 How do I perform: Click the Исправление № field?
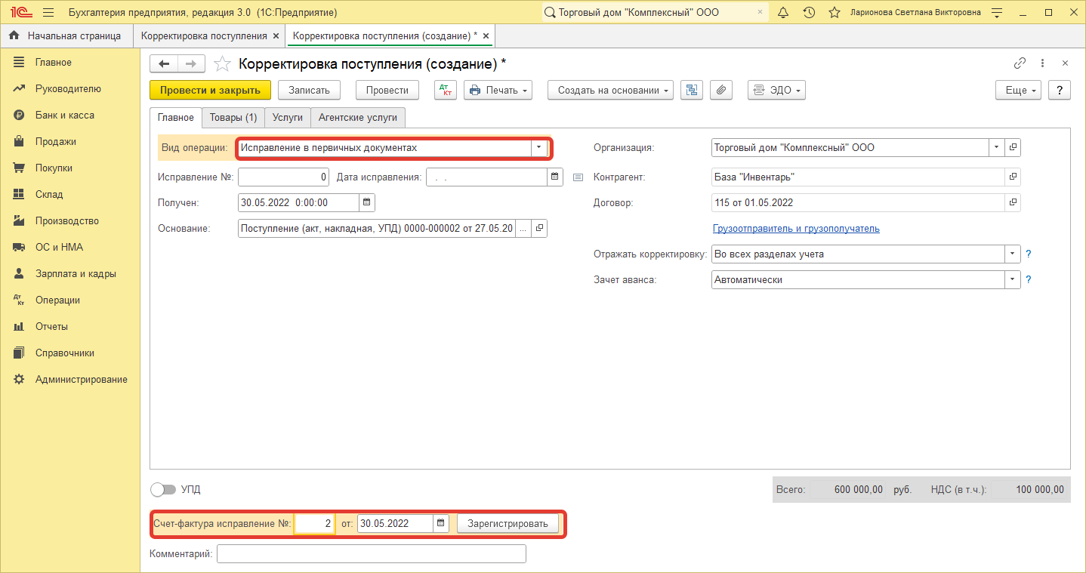click(x=283, y=177)
